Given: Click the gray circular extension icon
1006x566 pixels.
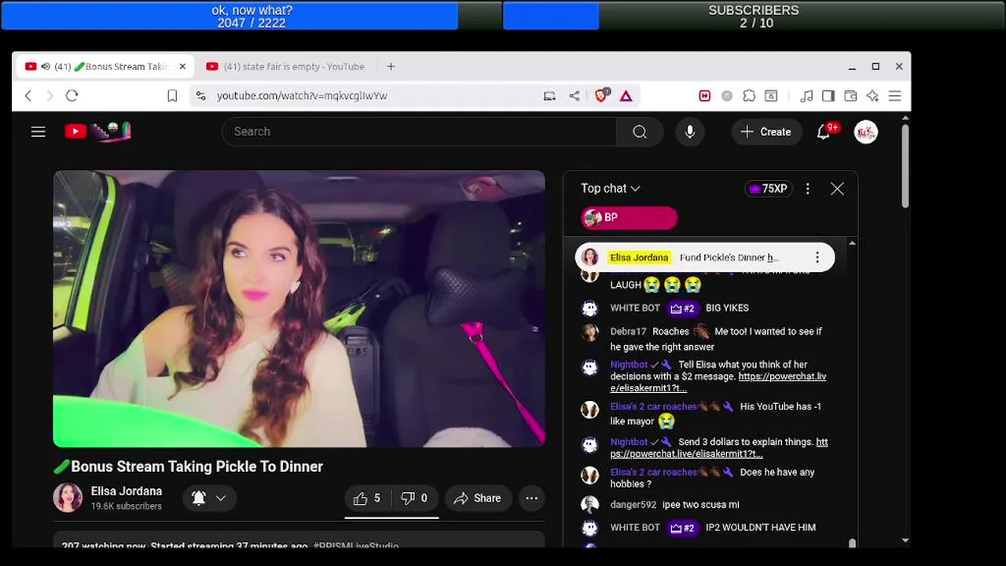Looking at the screenshot, I should click(727, 96).
